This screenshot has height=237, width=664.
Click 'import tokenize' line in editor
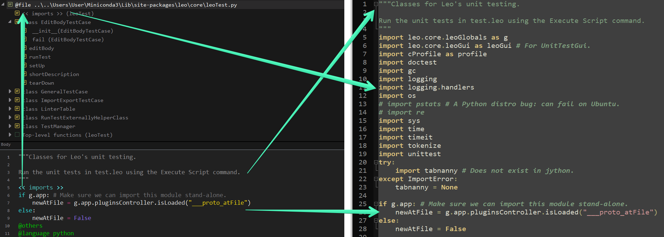point(410,145)
